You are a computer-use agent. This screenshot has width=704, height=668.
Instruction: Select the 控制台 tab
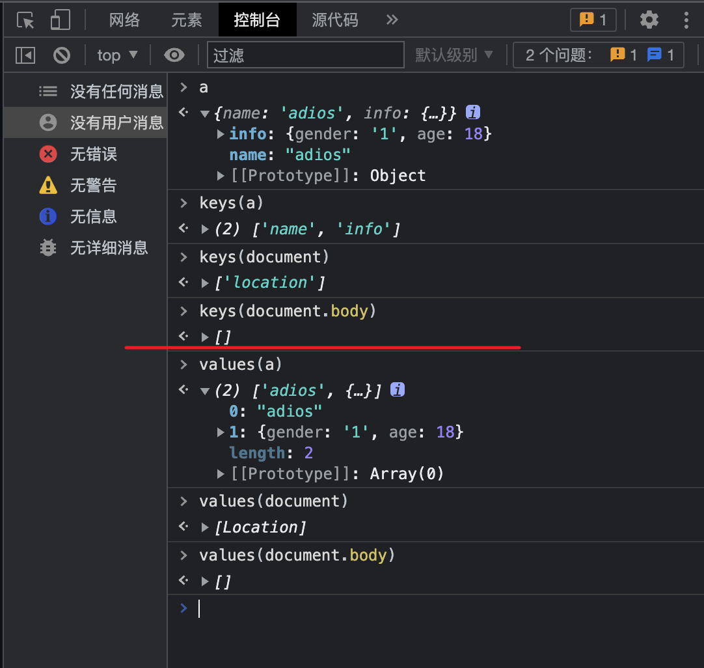pyautogui.click(x=257, y=20)
